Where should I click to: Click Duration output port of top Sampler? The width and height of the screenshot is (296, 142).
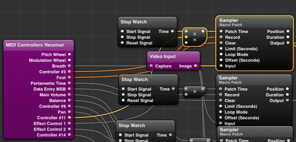tap(288, 37)
